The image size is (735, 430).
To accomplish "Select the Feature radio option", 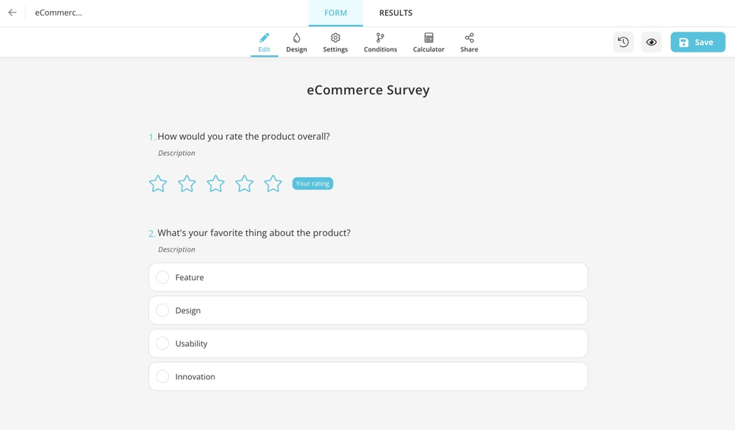I will [162, 277].
